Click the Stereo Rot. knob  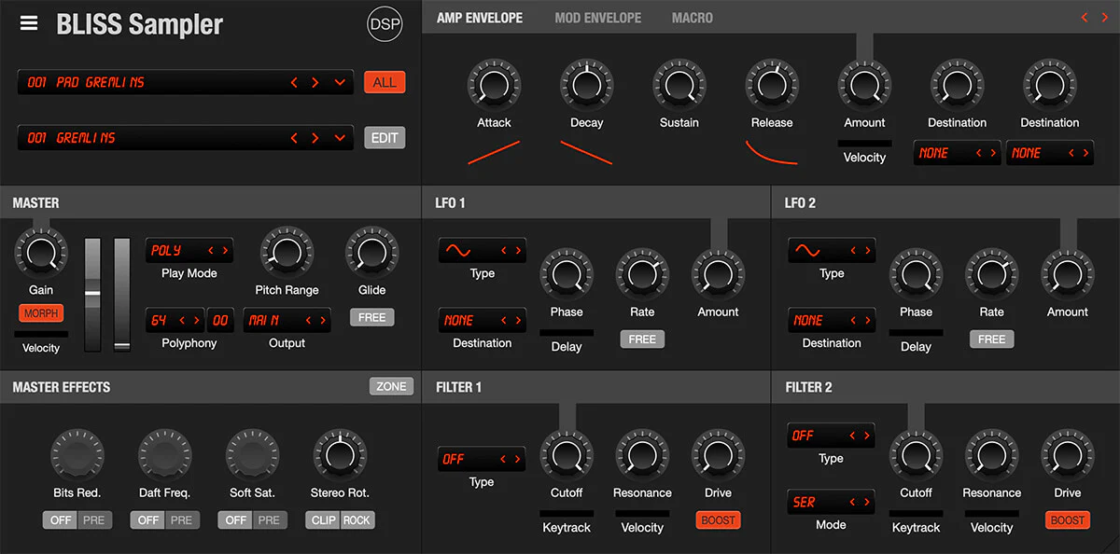pos(340,455)
